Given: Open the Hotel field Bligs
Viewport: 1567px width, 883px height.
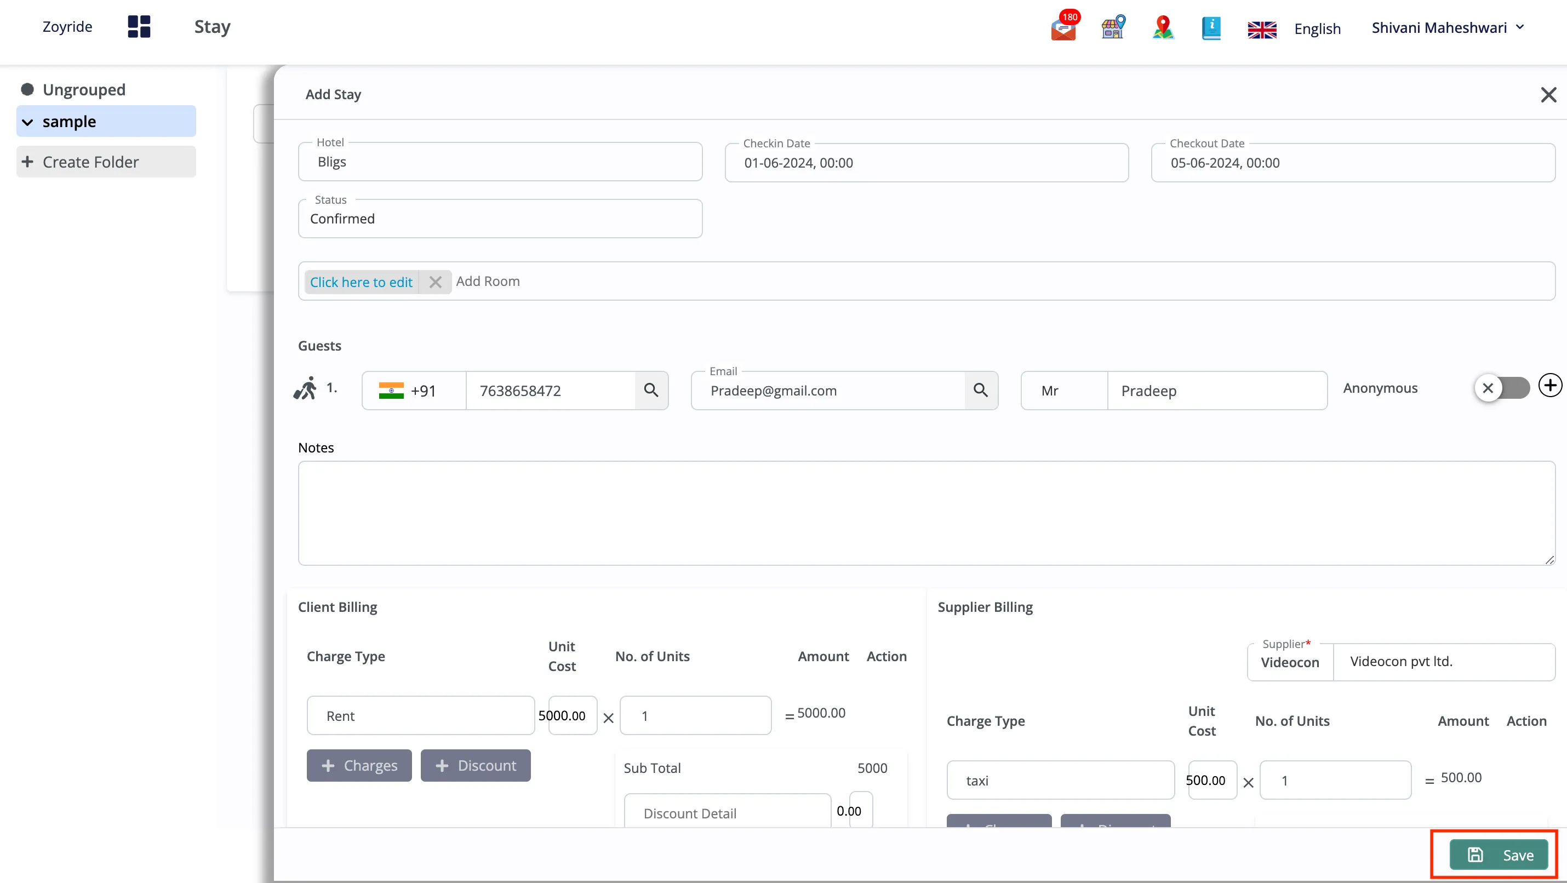Looking at the screenshot, I should click(x=500, y=162).
